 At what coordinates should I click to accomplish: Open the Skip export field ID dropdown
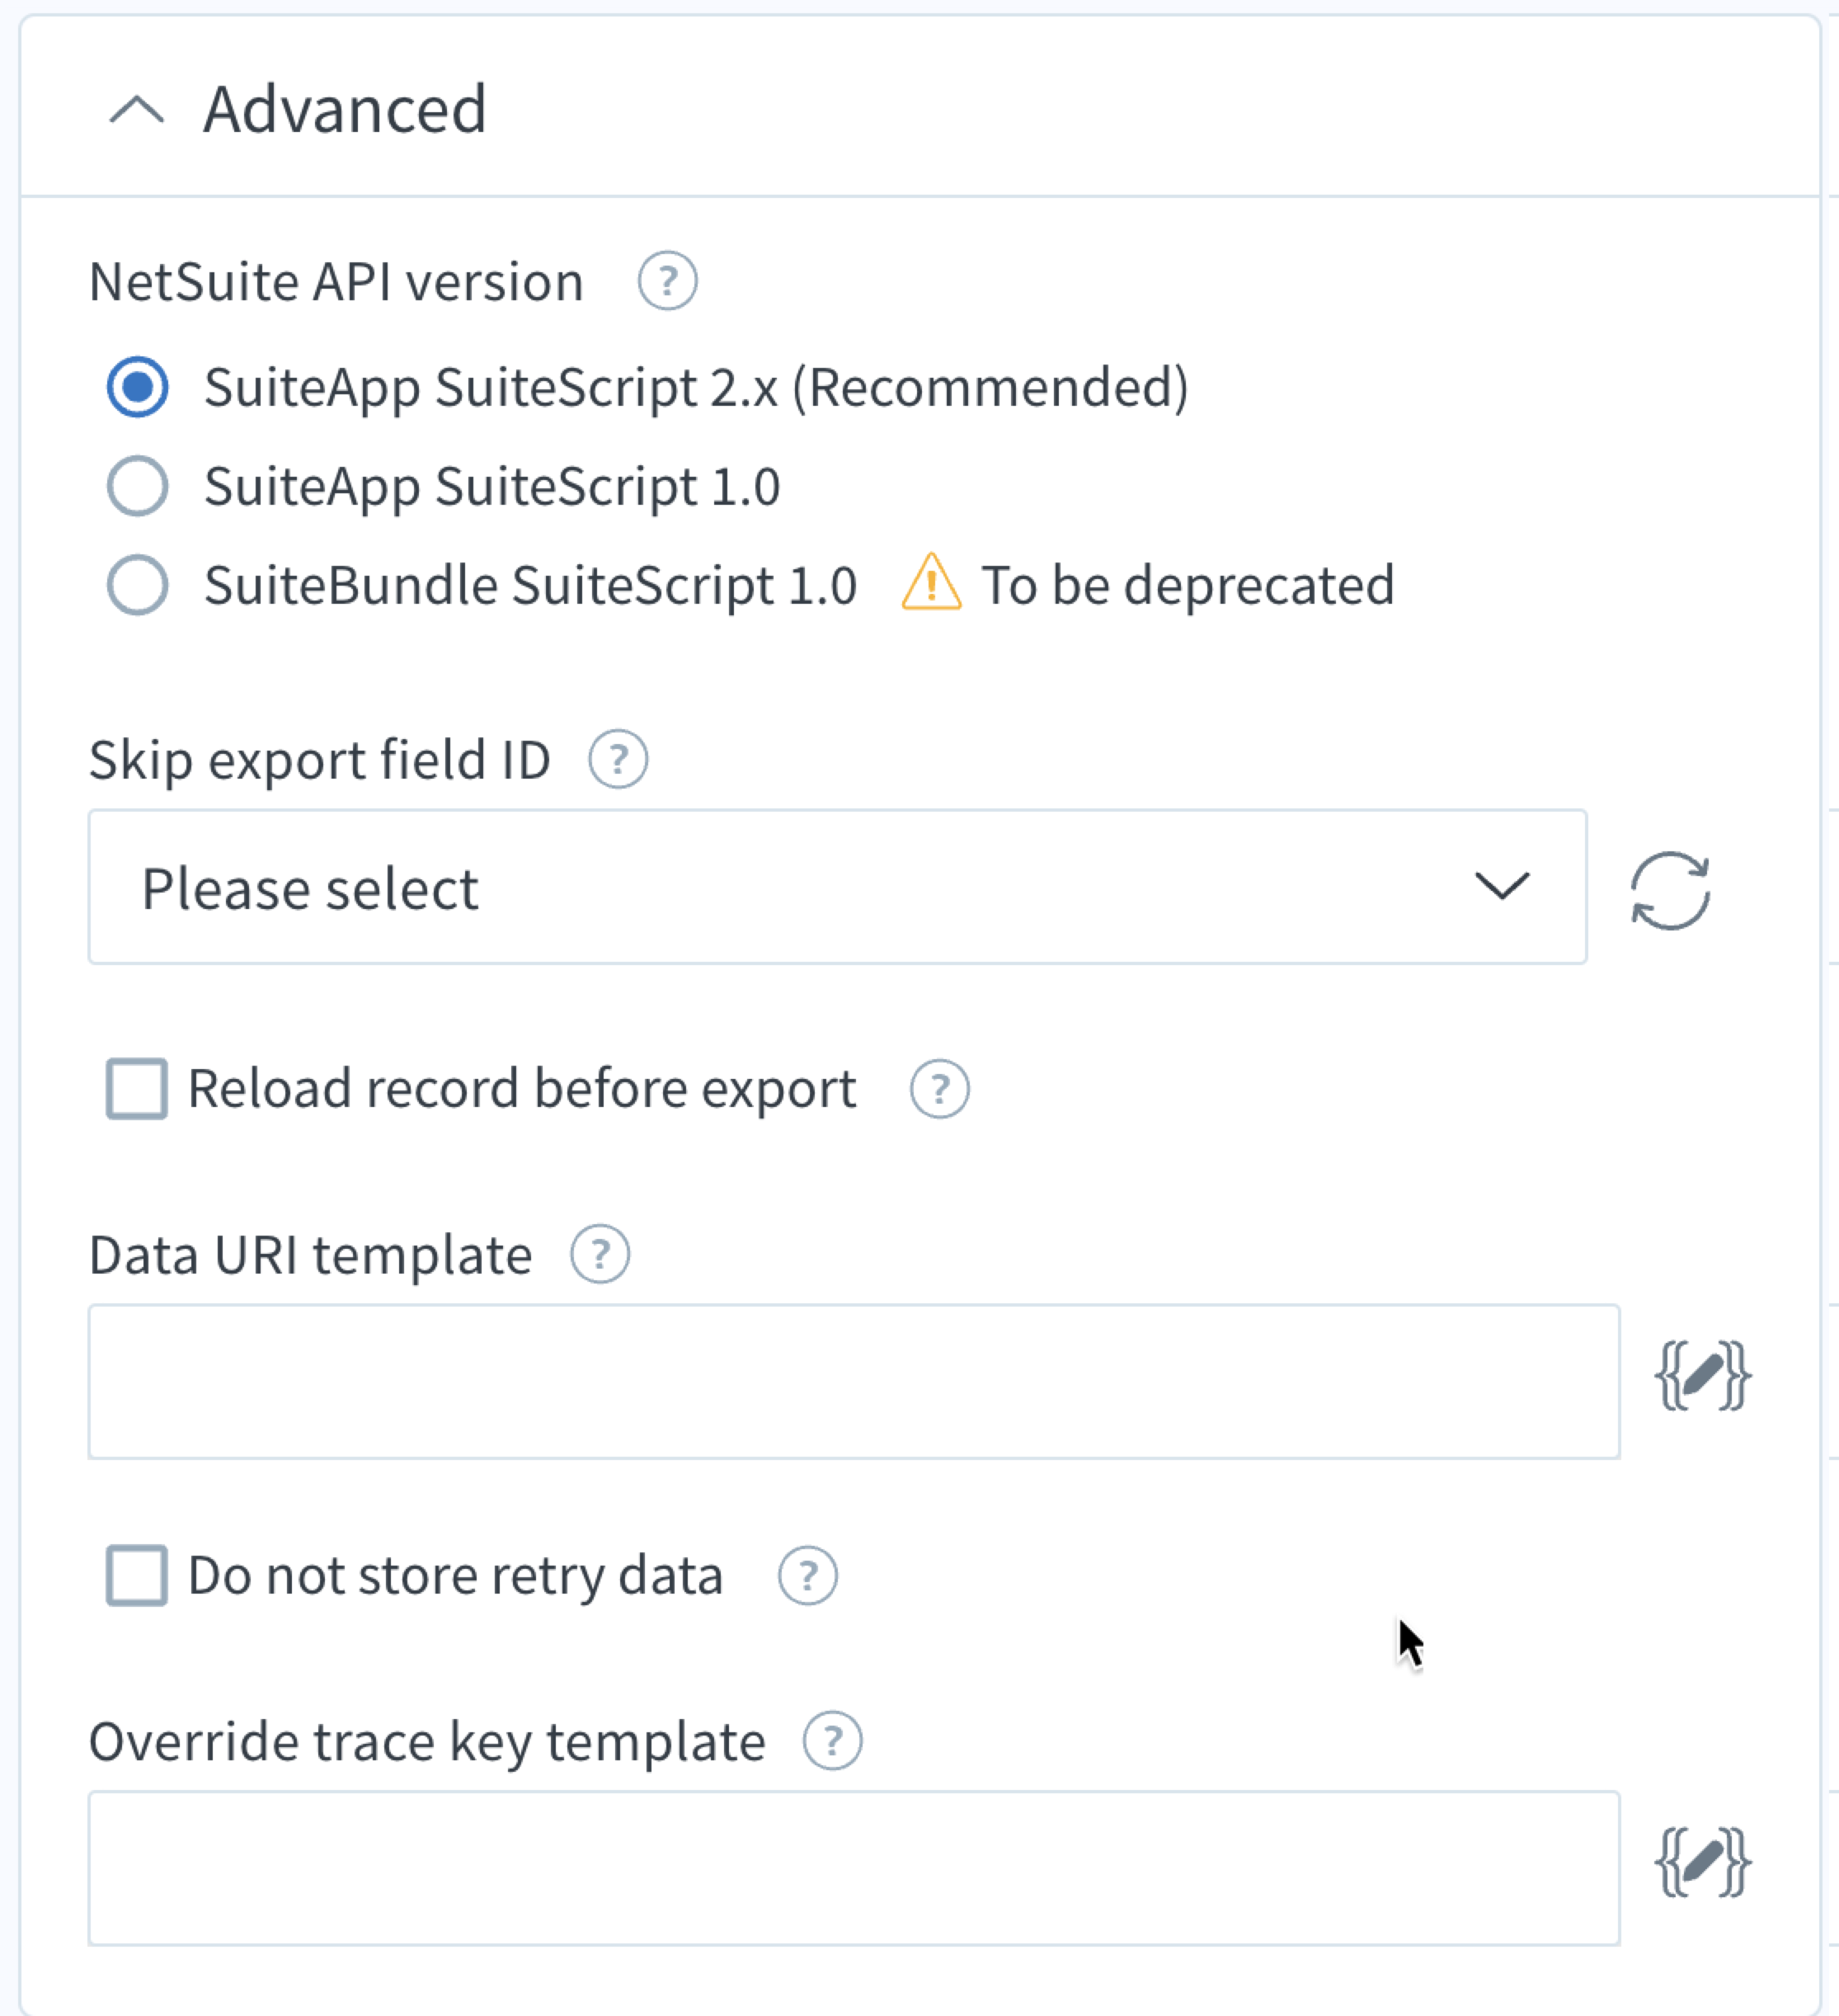837,887
